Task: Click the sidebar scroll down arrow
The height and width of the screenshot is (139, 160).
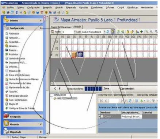Action: (47, 134)
